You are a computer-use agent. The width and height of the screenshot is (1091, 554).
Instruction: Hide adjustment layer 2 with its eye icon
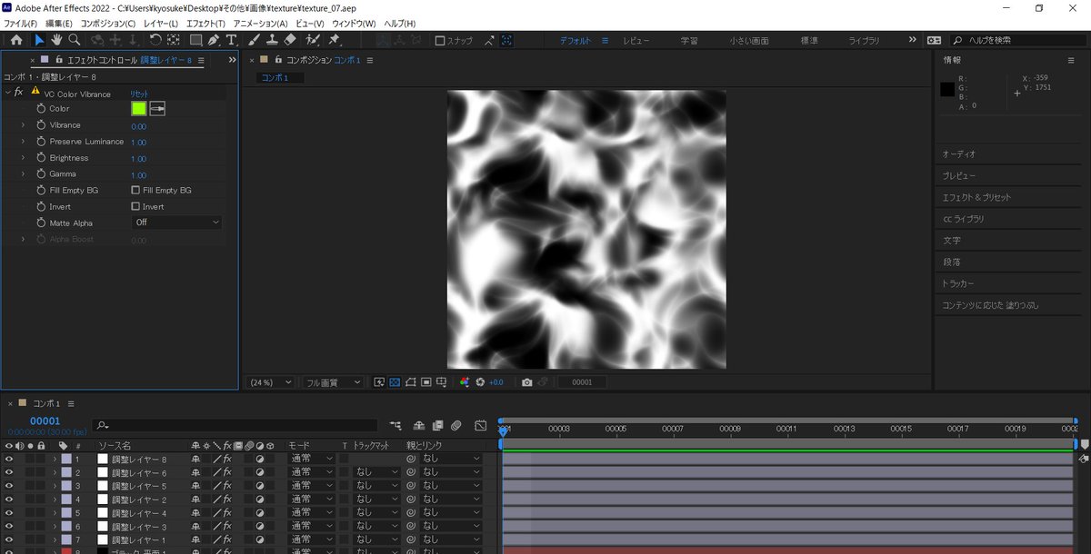tap(9, 500)
